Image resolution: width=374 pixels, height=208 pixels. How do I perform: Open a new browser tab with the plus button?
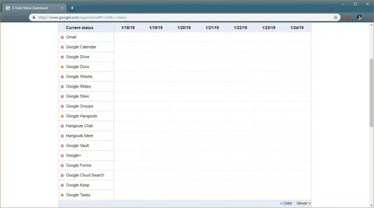[72, 8]
